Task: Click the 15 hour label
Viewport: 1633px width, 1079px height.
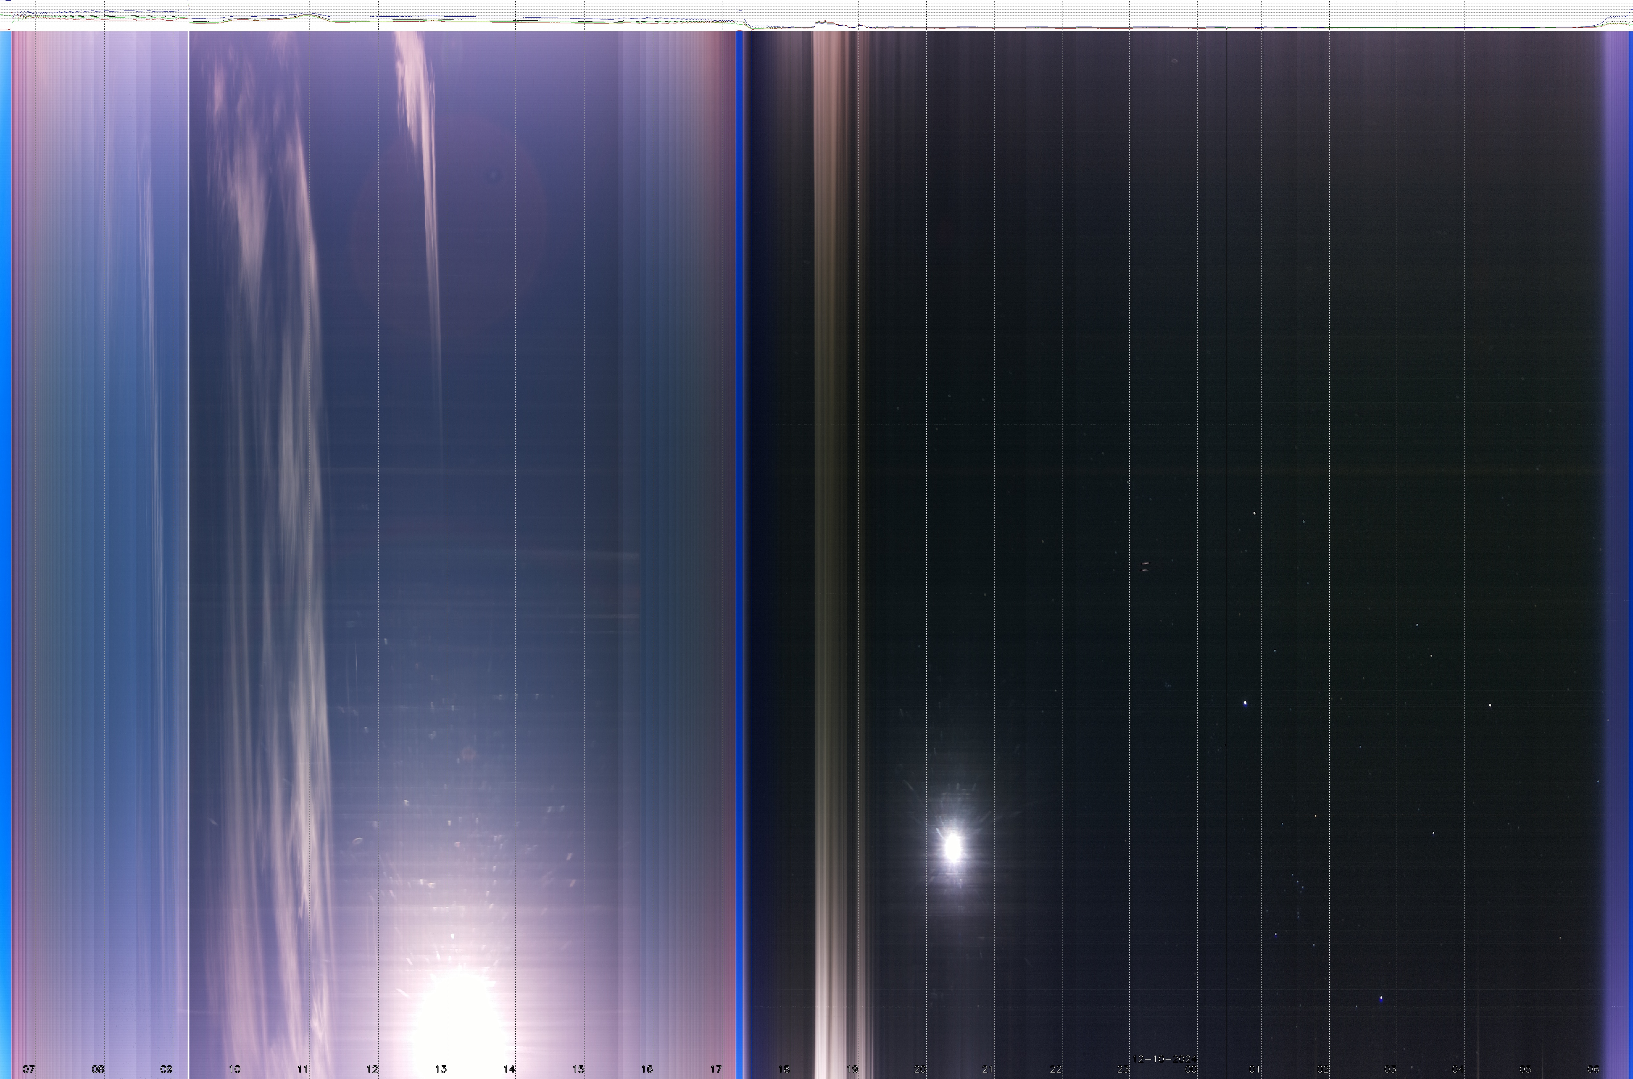Action: (579, 1069)
